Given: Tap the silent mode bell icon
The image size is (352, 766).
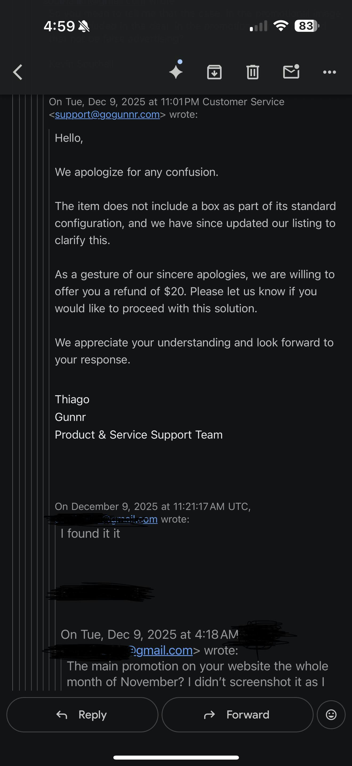Looking at the screenshot, I should (84, 27).
